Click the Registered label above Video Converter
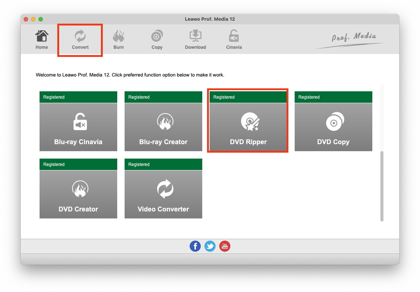The width and height of the screenshot is (420, 292). (139, 164)
